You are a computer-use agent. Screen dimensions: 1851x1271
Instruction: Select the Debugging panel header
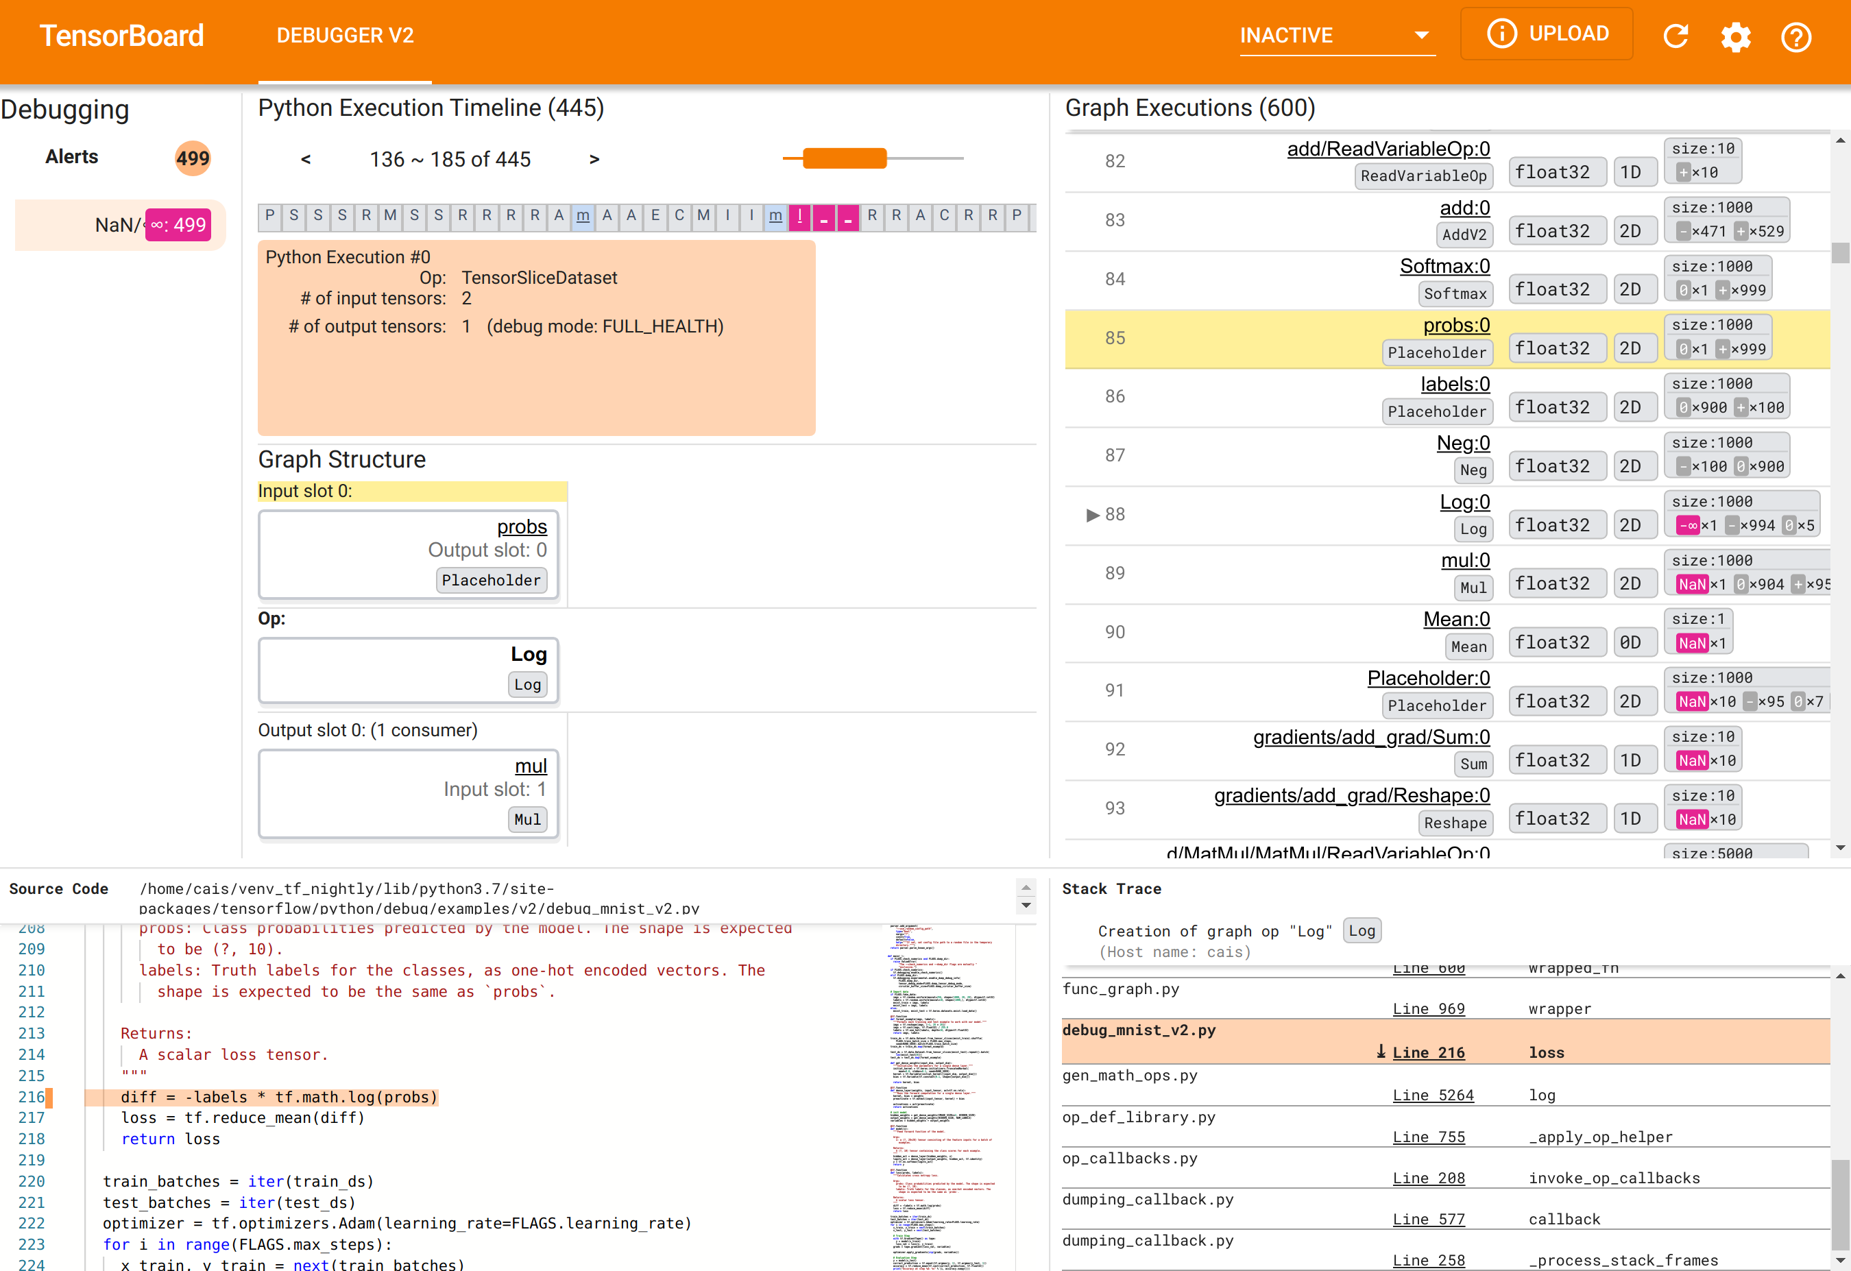(x=66, y=108)
